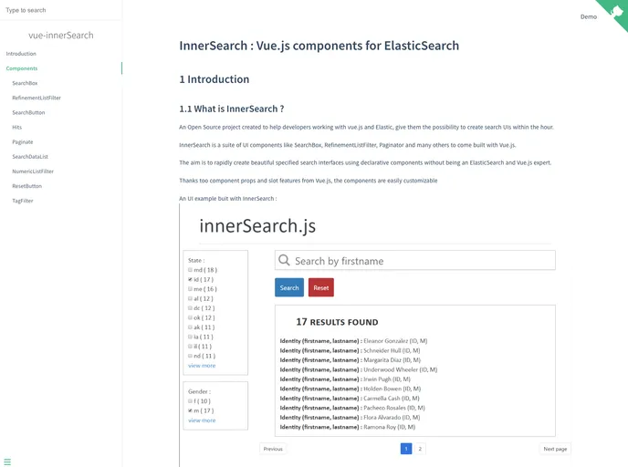Image resolution: width=628 pixels, height=467 pixels.
Task: Check the me (16) state checkbox
Action: [190, 289]
